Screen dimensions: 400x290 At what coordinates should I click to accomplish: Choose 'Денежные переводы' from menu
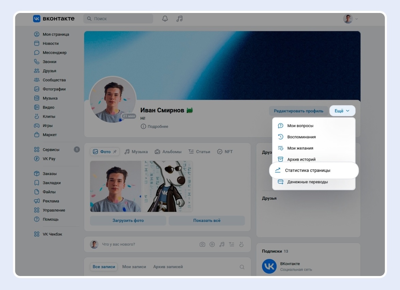coord(307,182)
